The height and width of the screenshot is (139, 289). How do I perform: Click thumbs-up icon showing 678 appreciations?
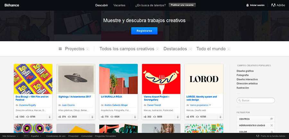[188, 117]
